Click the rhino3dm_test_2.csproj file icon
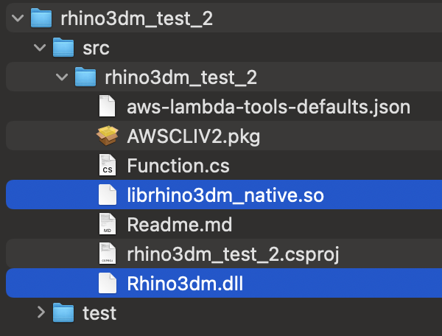The image size is (442, 336). pos(108,253)
